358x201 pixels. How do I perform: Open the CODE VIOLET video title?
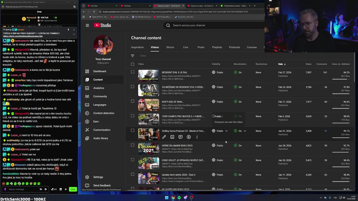[183, 160]
